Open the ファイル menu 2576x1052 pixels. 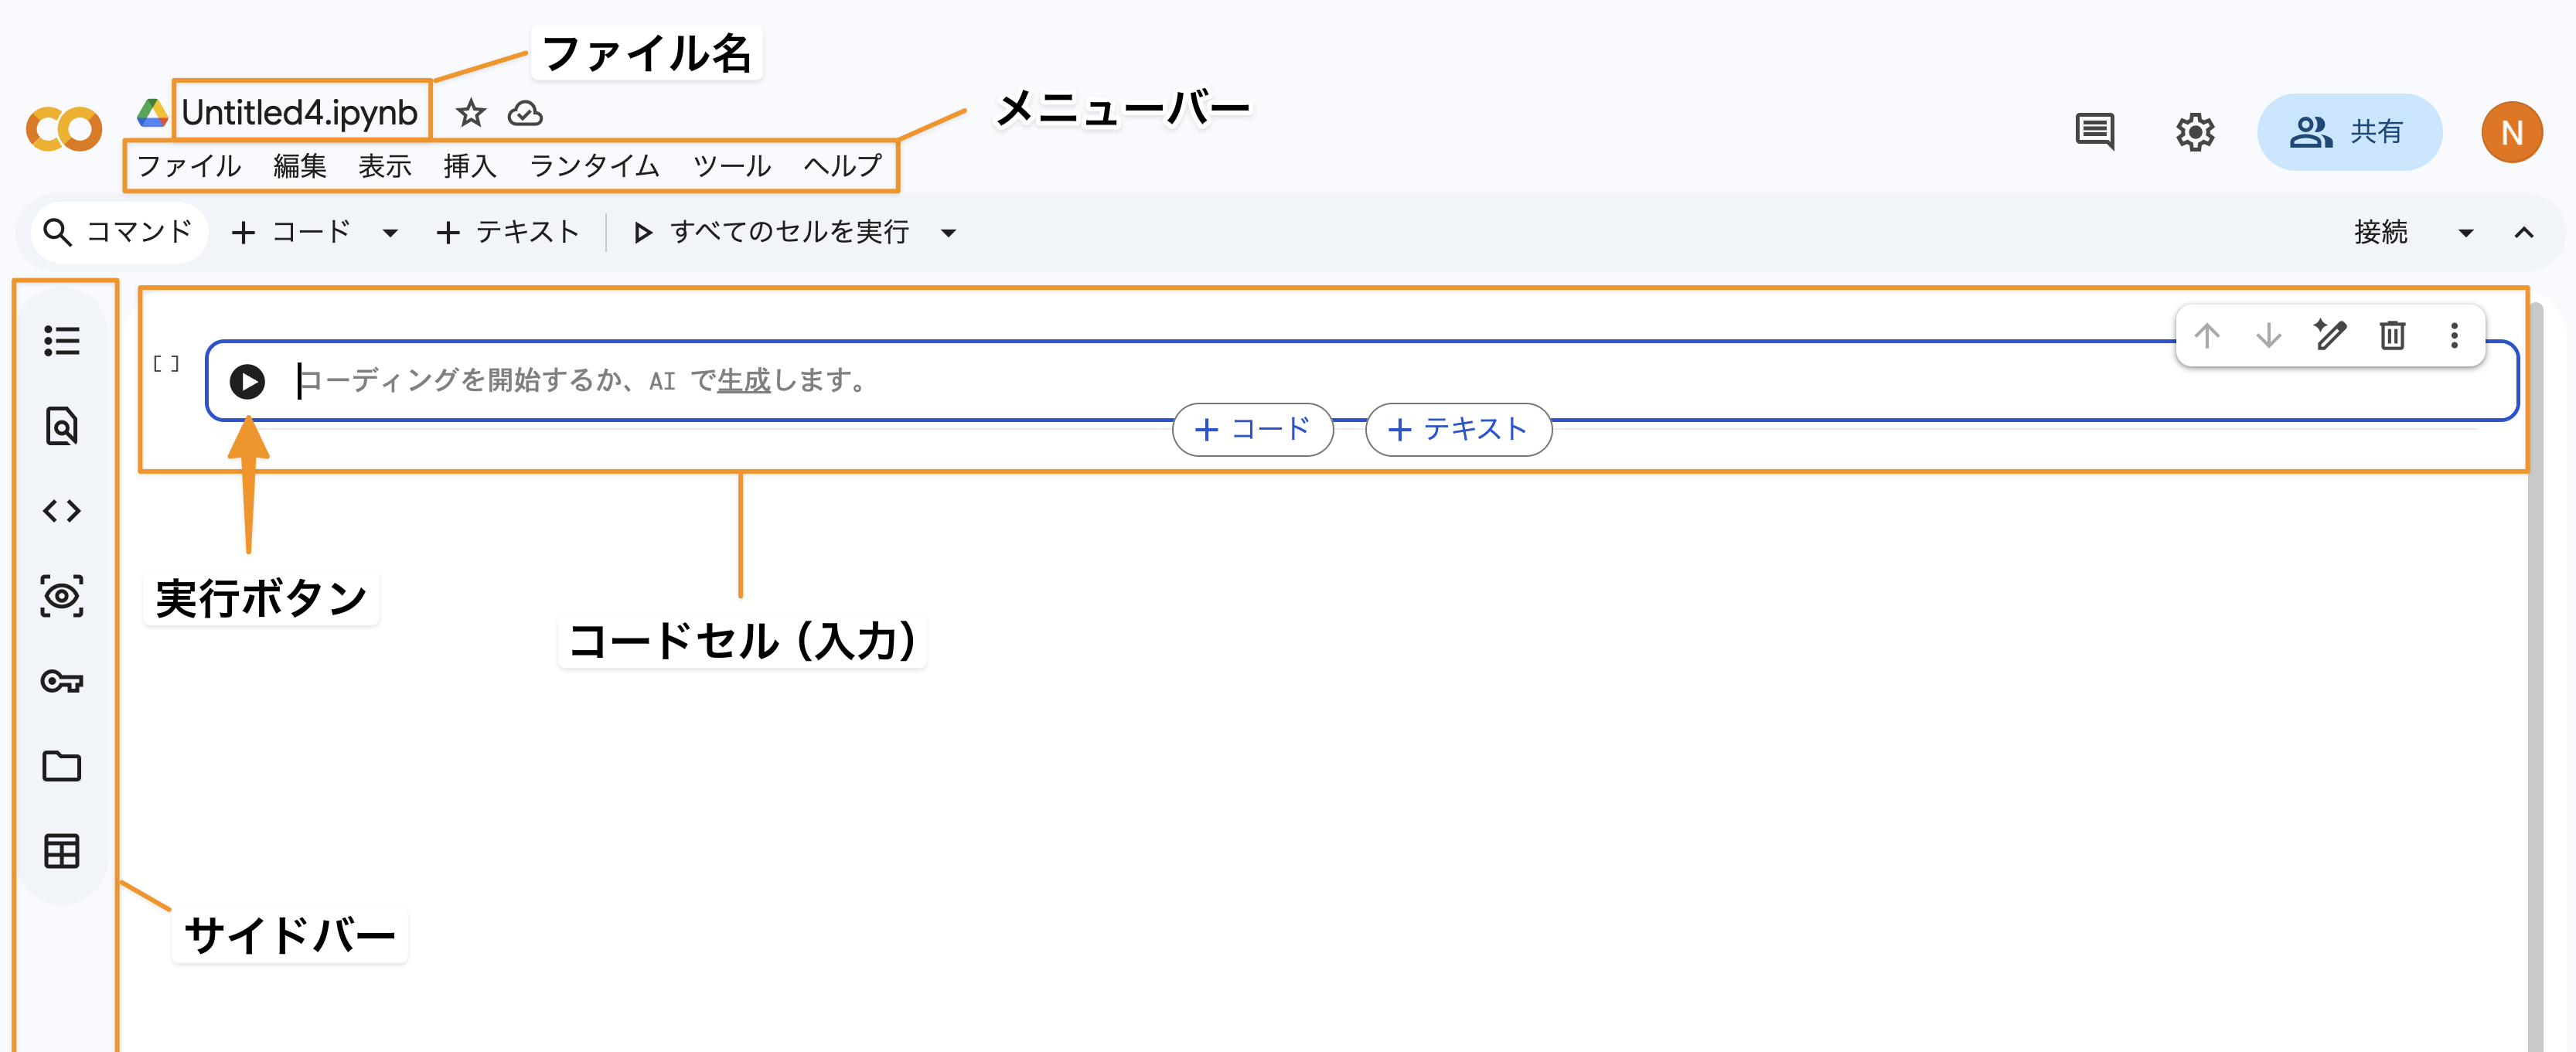[190, 166]
